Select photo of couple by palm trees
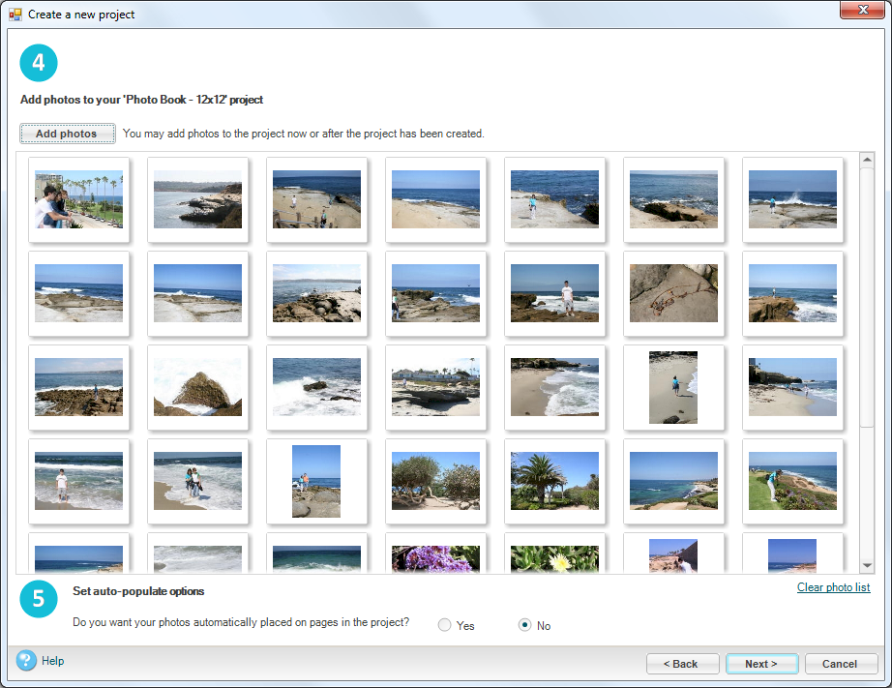The height and width of the screenshot is (688, 892). click(78, 199)
